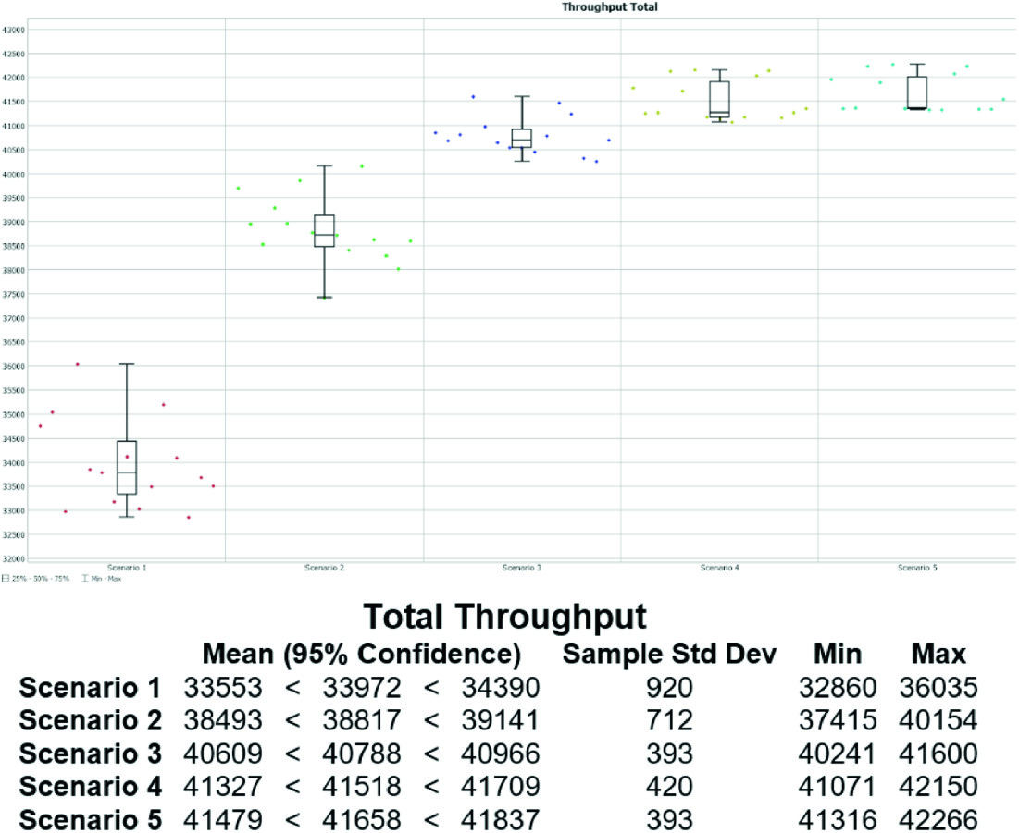Select Scenario 3 upper bound 40966
This screenshot has height=833, width=1019.
(x=501, y=753)
